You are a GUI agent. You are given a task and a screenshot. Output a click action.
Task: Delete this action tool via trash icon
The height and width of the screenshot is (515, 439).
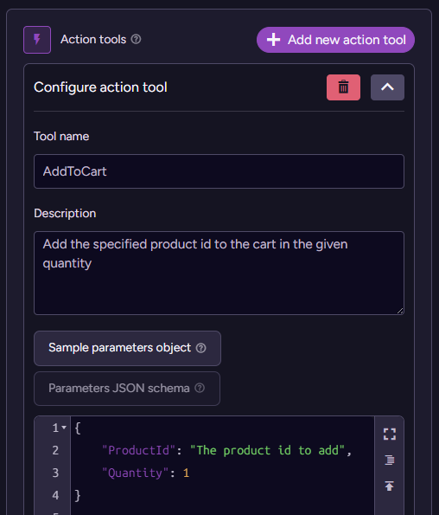(x=343, y=87)
